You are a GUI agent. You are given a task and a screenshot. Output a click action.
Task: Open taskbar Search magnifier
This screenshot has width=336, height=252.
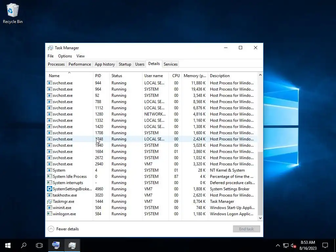24,245
